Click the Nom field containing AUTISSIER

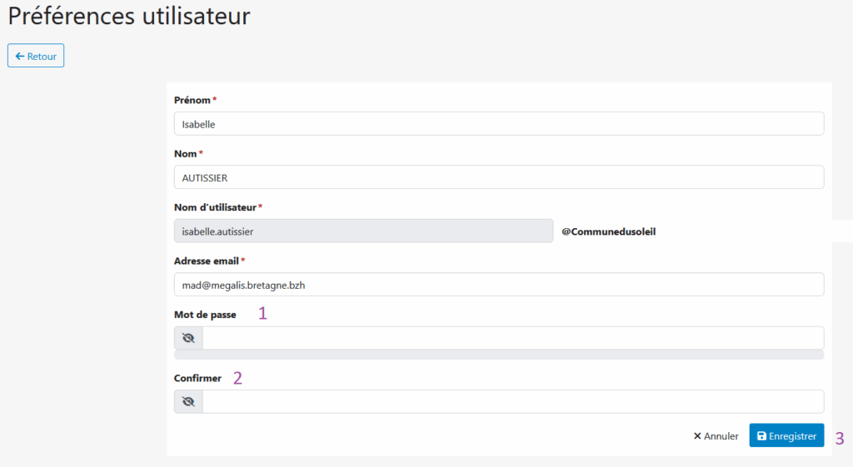click(x=498, y=177)
